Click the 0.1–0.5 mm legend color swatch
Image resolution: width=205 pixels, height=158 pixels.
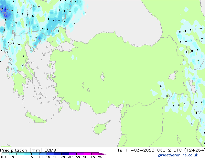[5, 154]
